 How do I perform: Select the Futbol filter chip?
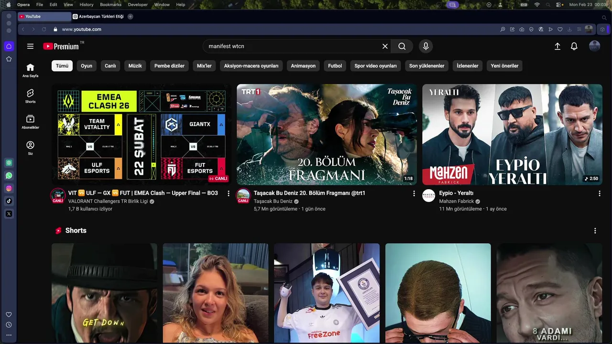[335, 66]
